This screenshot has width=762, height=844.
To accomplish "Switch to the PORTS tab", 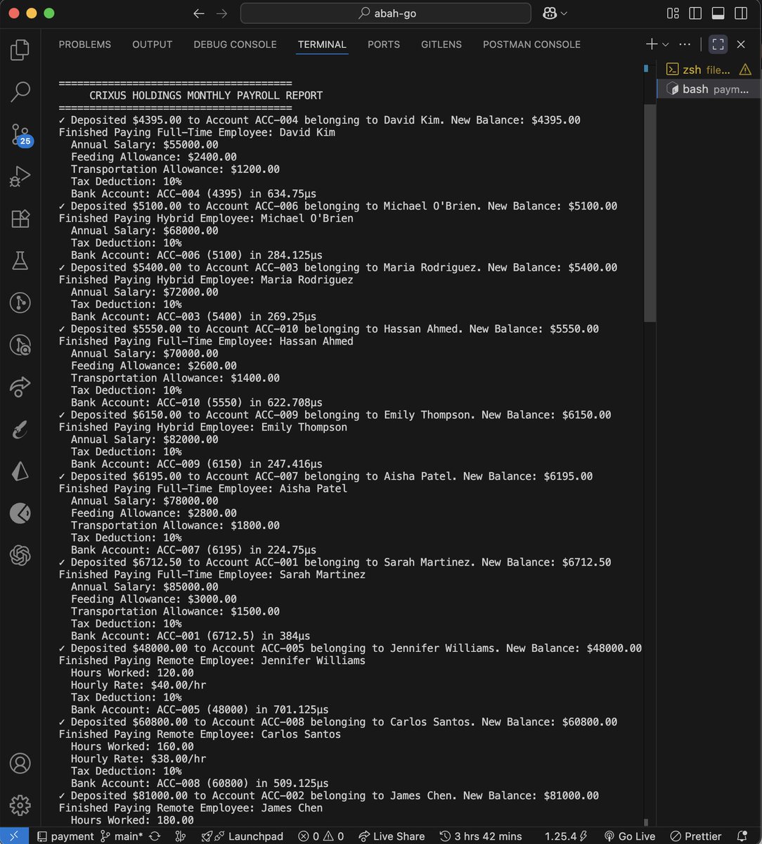I will point(384,44).
